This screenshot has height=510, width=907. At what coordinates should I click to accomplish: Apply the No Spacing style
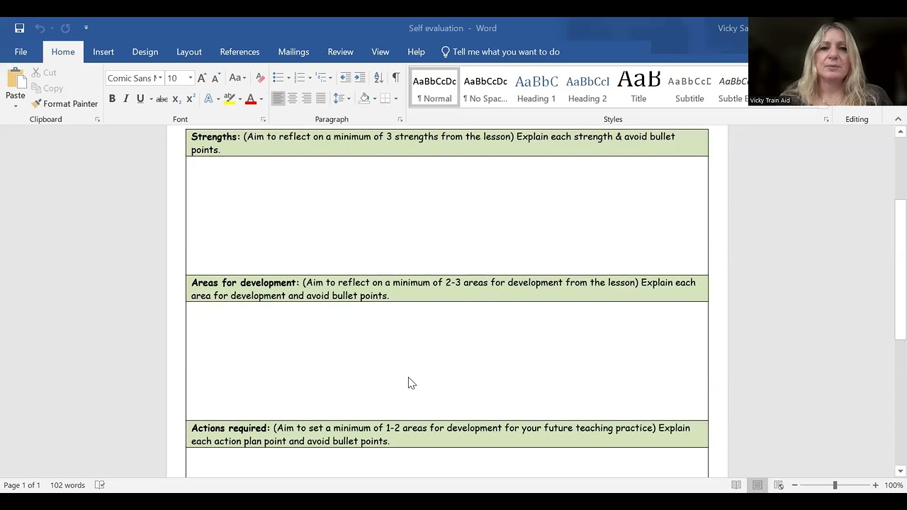coord(485,88)
